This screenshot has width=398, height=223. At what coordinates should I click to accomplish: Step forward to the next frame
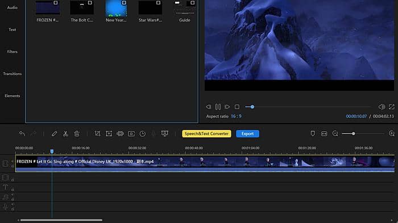tap(227, 107)
